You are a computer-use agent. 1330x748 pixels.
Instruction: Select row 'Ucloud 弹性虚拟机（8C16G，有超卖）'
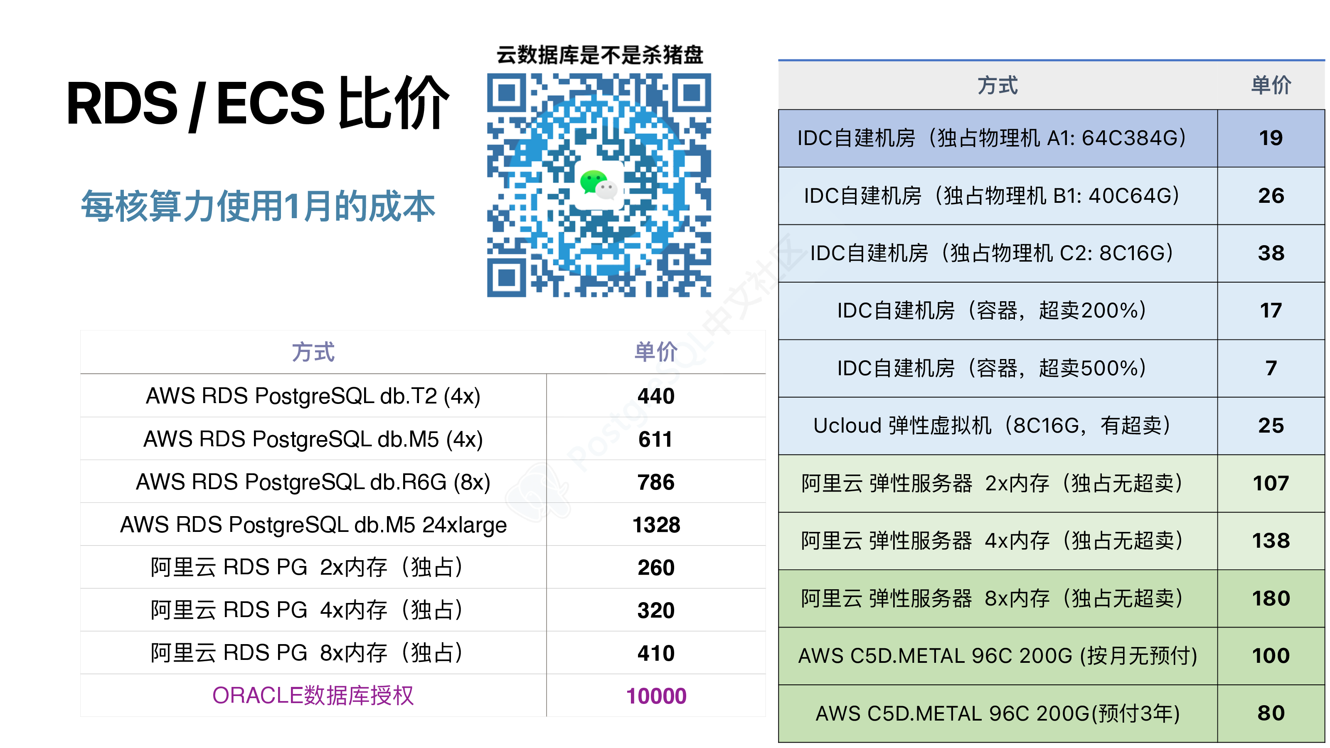pos(1052,426)
